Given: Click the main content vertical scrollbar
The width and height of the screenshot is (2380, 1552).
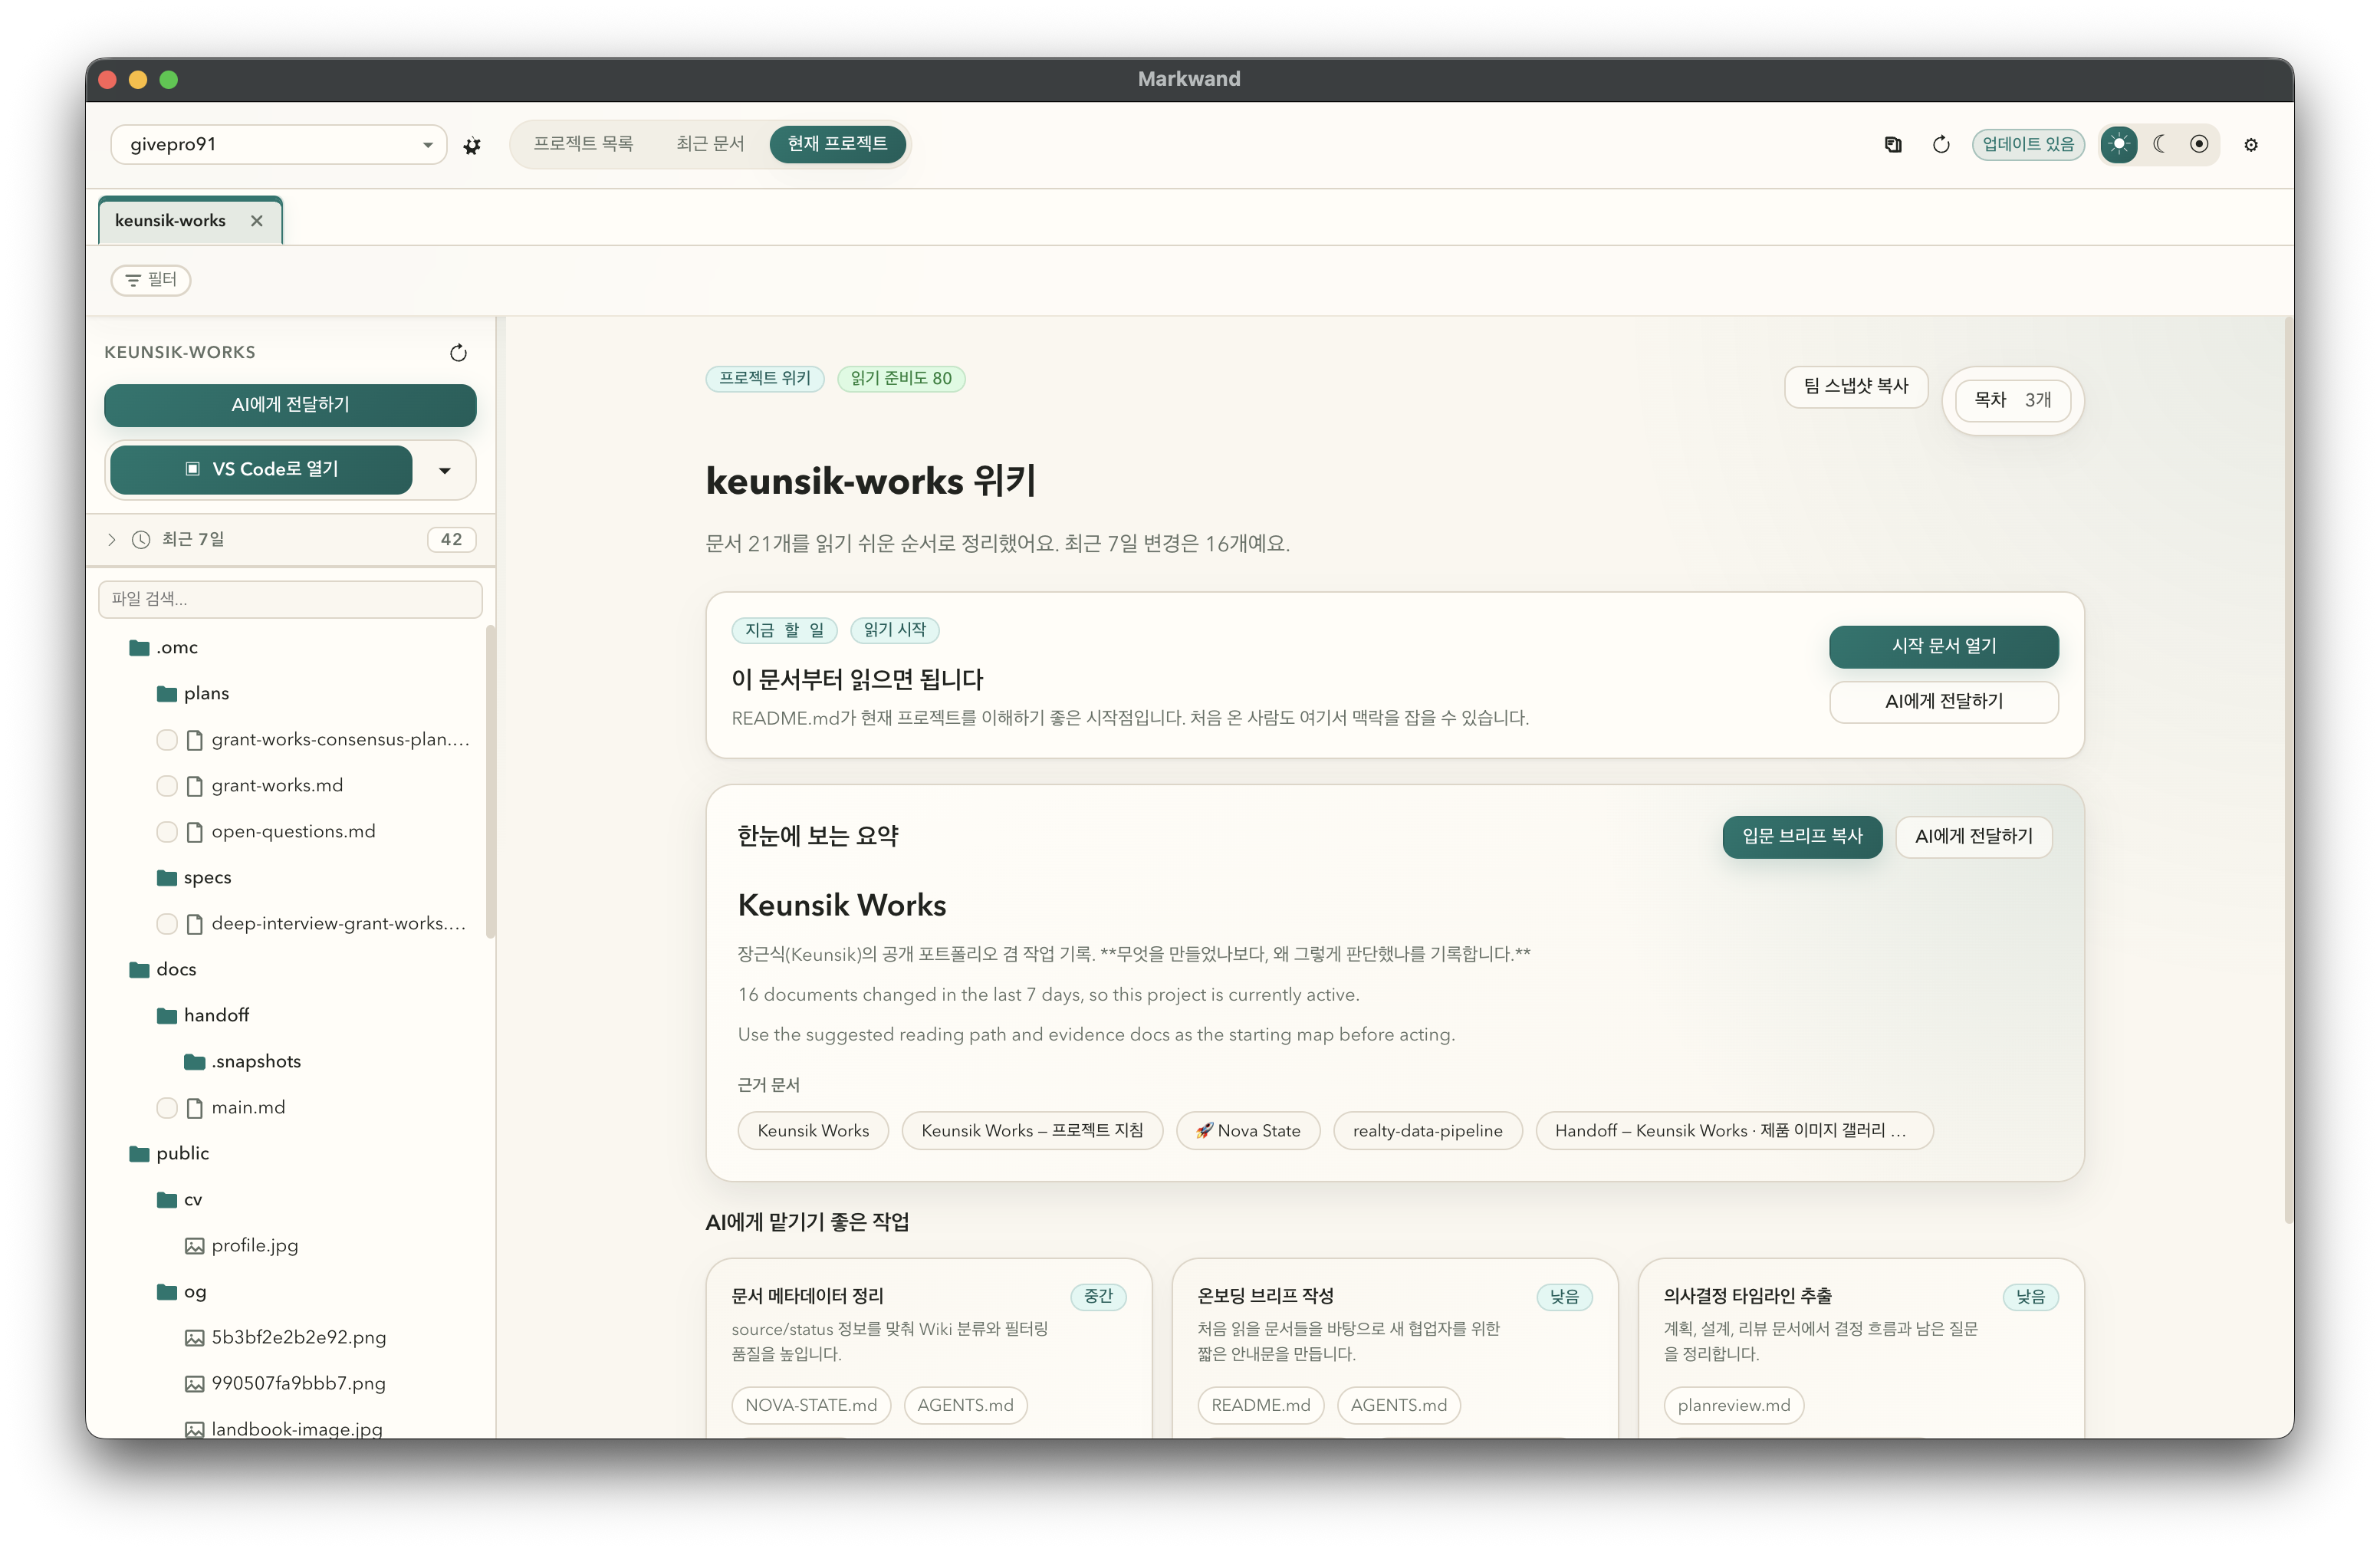Looking at the screenshot, I should point(2288,770).
